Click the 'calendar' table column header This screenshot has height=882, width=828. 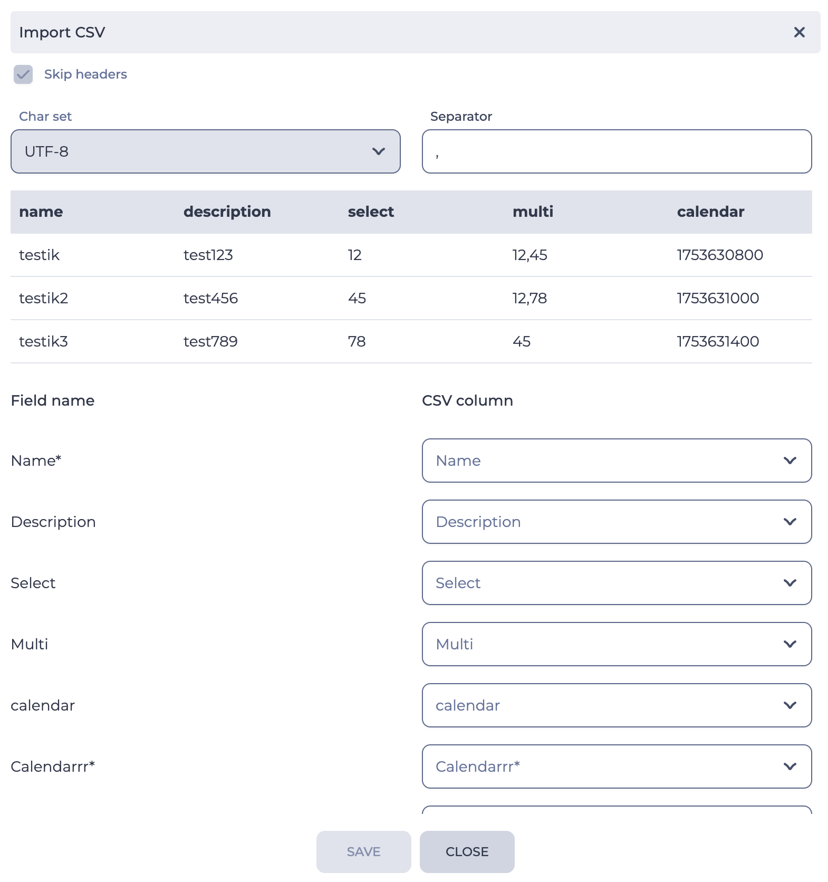pyautogui.click(x=710, y=212)
